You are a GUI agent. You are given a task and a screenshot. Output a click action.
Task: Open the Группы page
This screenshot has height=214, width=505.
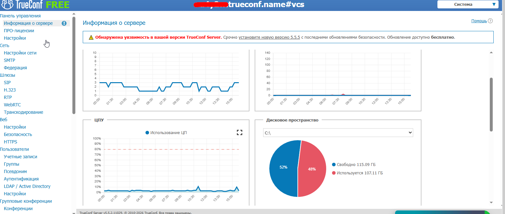(11, 164)
